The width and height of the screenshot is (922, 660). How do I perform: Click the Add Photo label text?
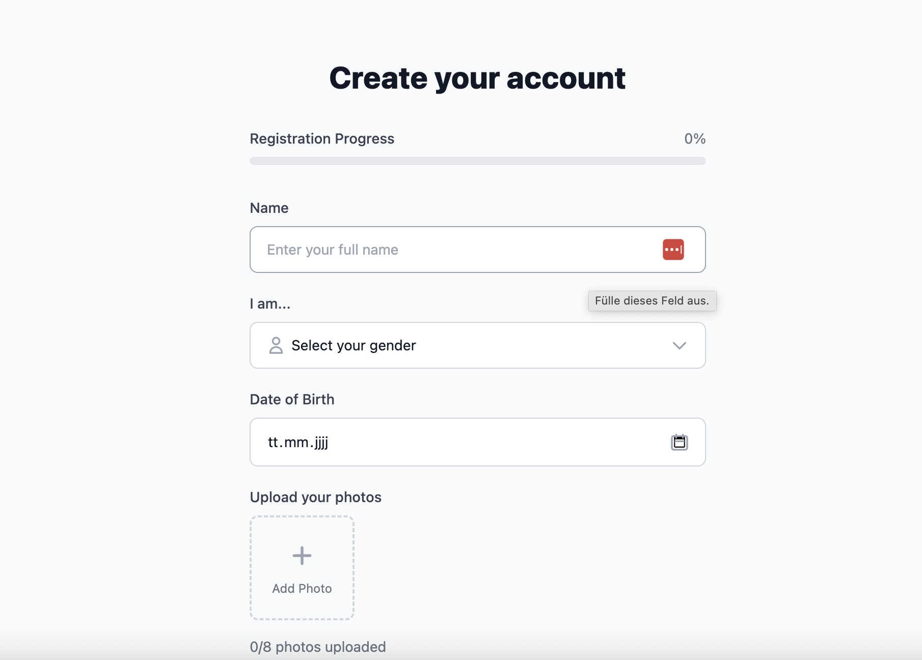click(x=302, y=588)
